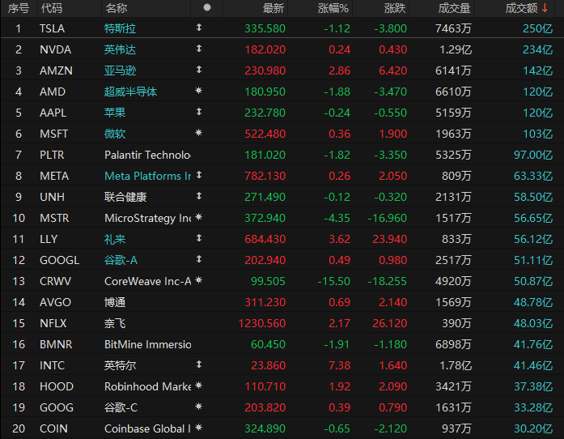Select the Robinhood Marke name cell
Image resolution: width=564 pixels, height=439 pixels.
click(147, 387)
